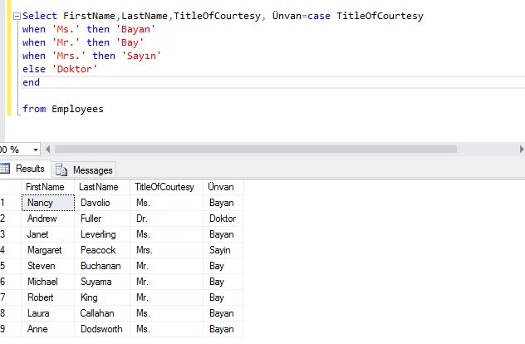This screenshot has width=525, height=344.
Task: Click the 'Bayan' string in the query
Action: (135, 29)
